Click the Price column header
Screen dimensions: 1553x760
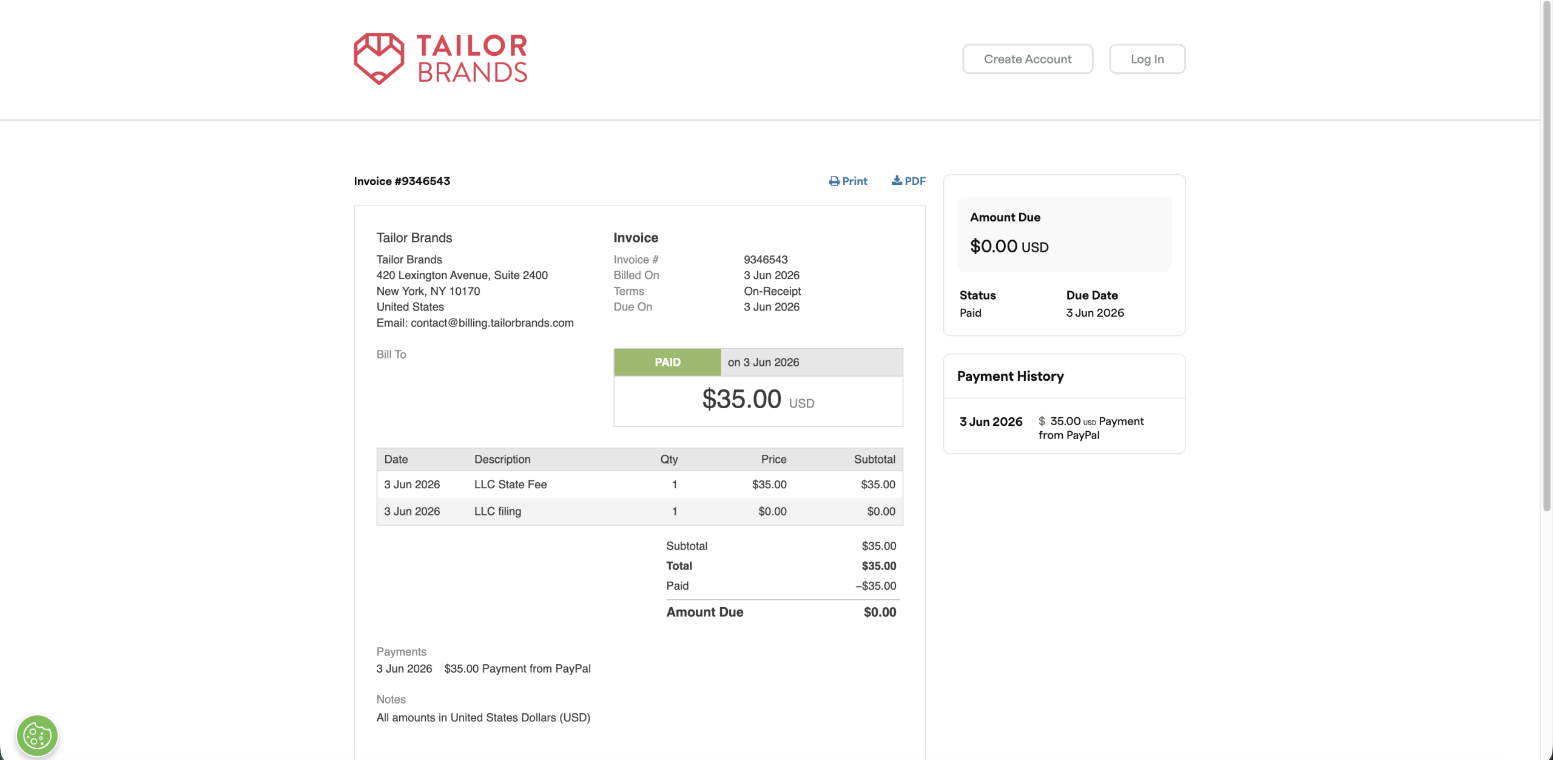773,459
